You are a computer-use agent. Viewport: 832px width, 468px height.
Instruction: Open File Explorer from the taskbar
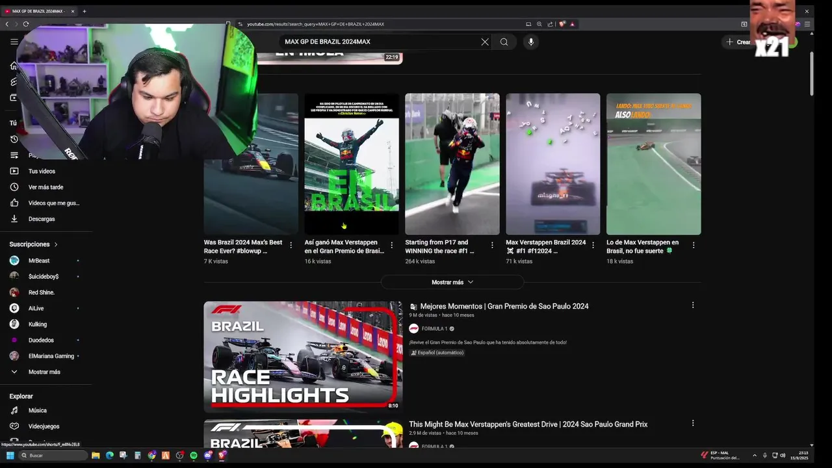click(x=96, y=456)
